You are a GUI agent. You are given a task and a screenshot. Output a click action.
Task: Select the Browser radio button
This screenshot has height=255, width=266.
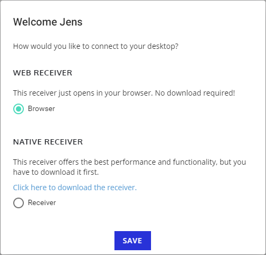[19, 109]
